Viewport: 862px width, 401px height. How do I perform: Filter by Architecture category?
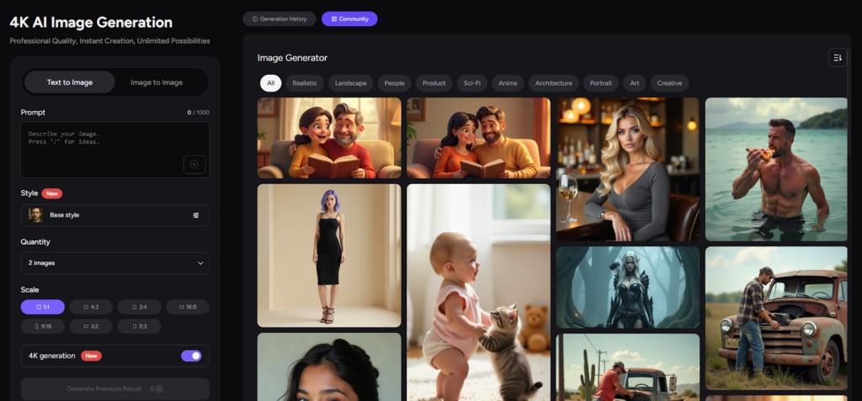(x=554, y=83)
